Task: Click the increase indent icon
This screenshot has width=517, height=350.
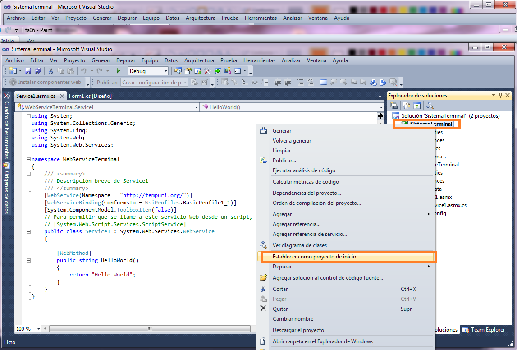Action: pos(288,82)
